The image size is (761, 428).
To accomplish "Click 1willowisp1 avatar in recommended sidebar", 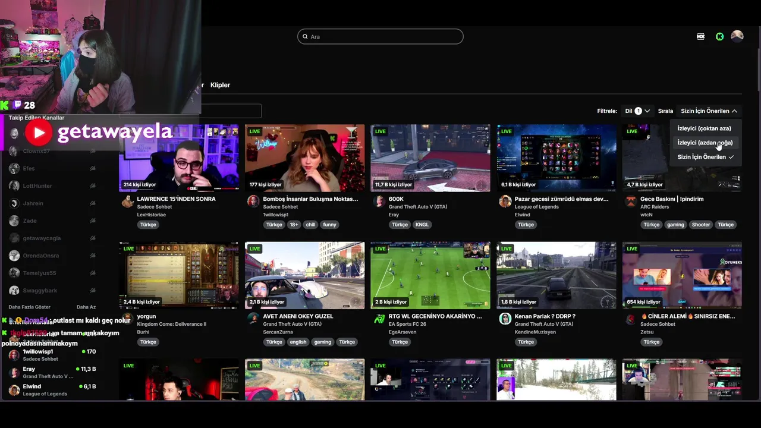I will 14,355.
